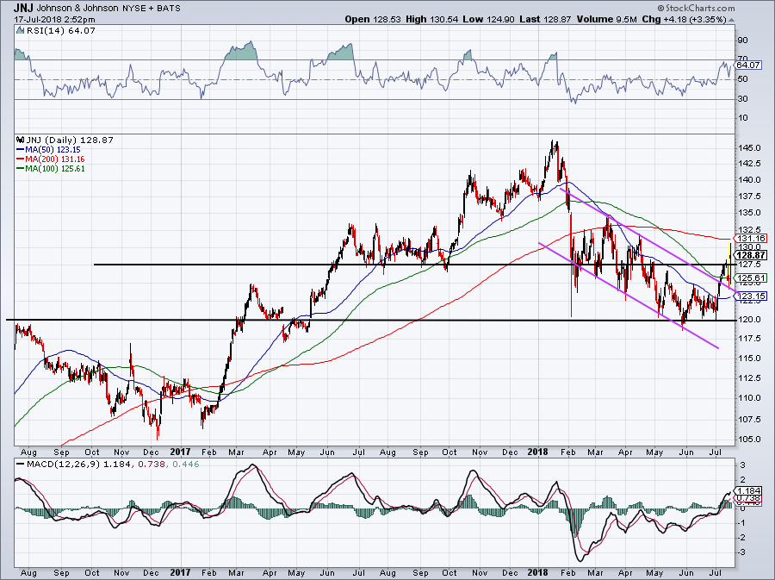
Task: Click the RSI(14) 64.07 label
Action: click(61, 31)
